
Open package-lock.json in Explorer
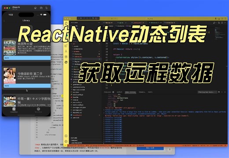click(x=79, y=108)
